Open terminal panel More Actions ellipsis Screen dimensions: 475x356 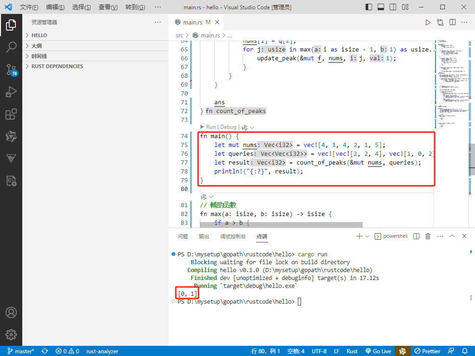(440, 236)
